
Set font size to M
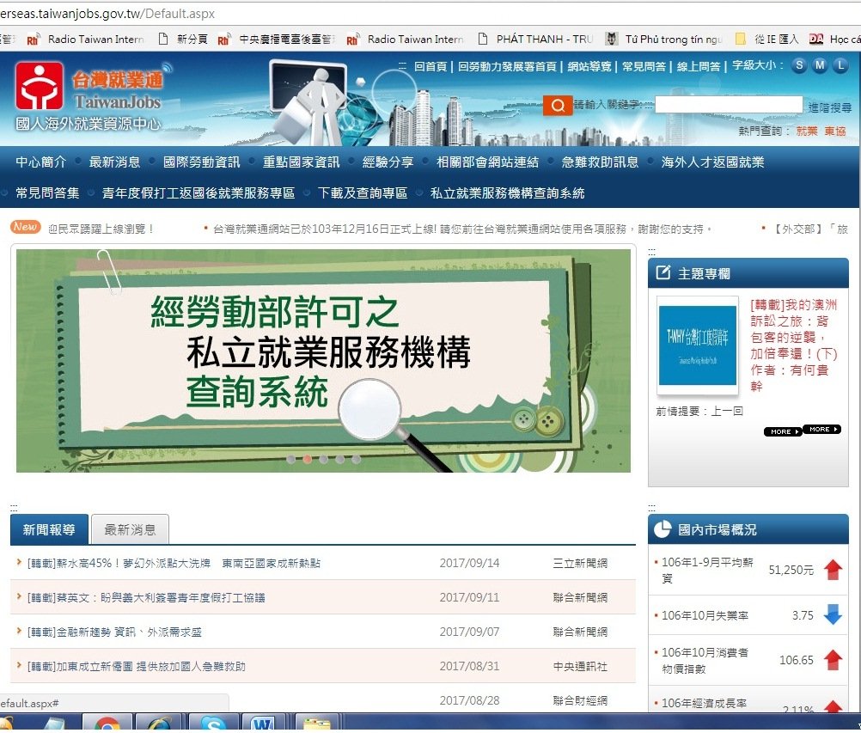click(x=820, y=65)
